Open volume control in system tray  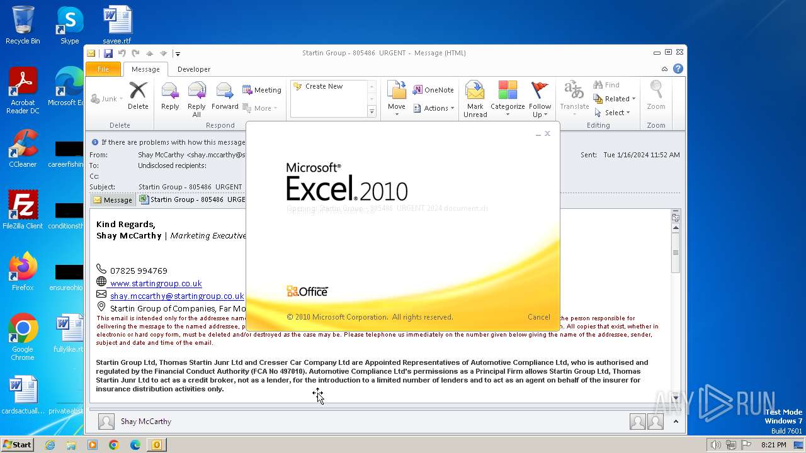(x=715, y=445)
